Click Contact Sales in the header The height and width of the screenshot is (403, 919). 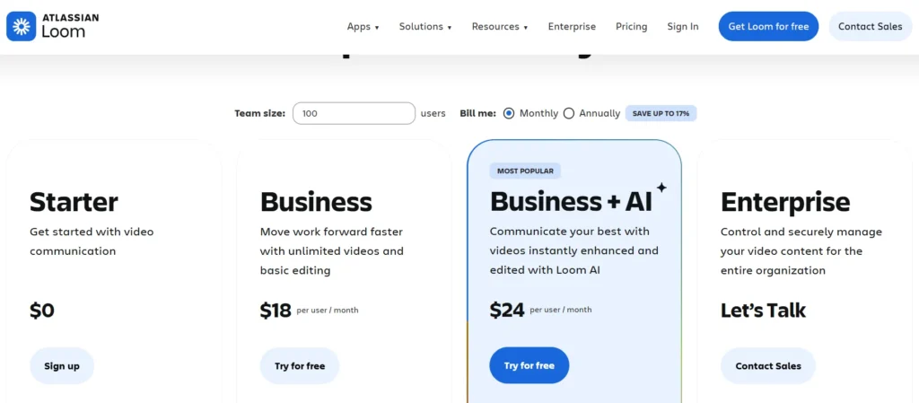[870, 27]
